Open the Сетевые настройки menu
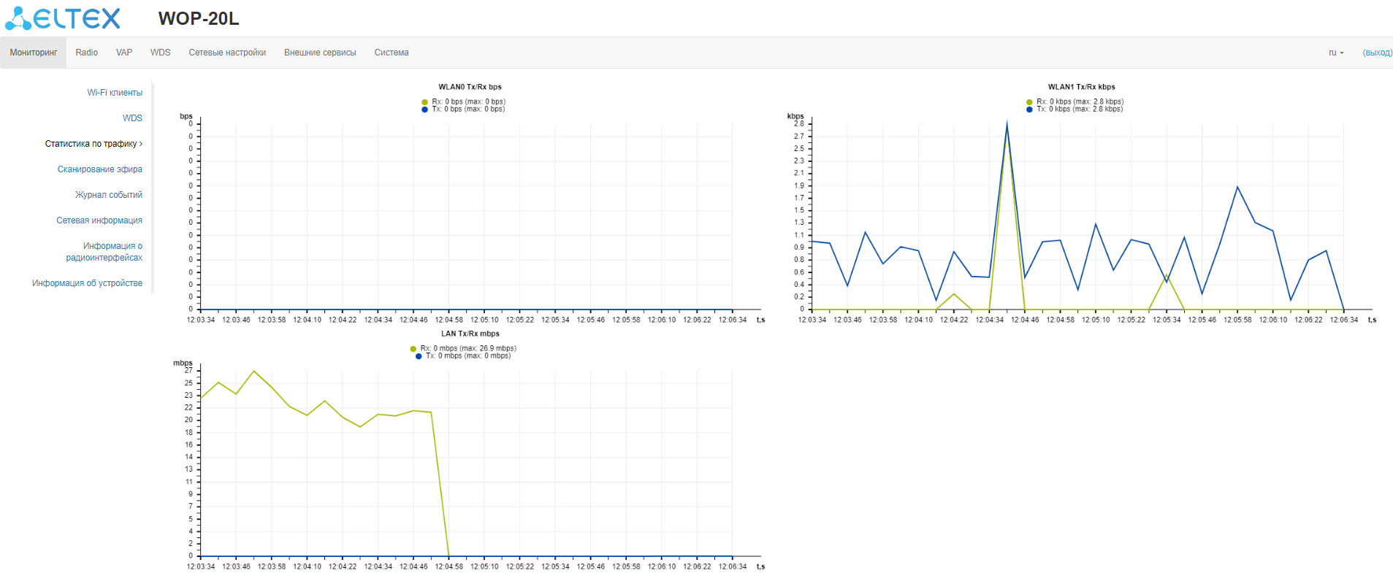 click(227, 53)
